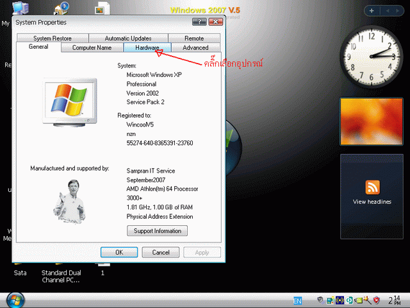The image size is (410, 308).
Task: Click the 'Registered to:' label
Action: 134,116
